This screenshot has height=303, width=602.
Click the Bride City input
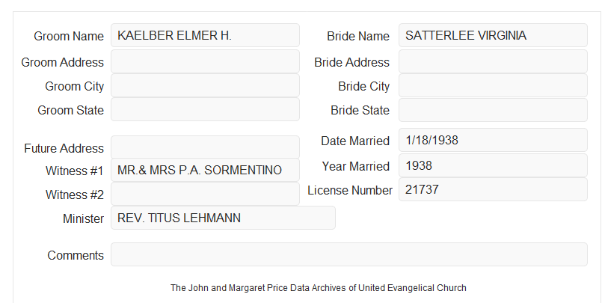(493, 85)
